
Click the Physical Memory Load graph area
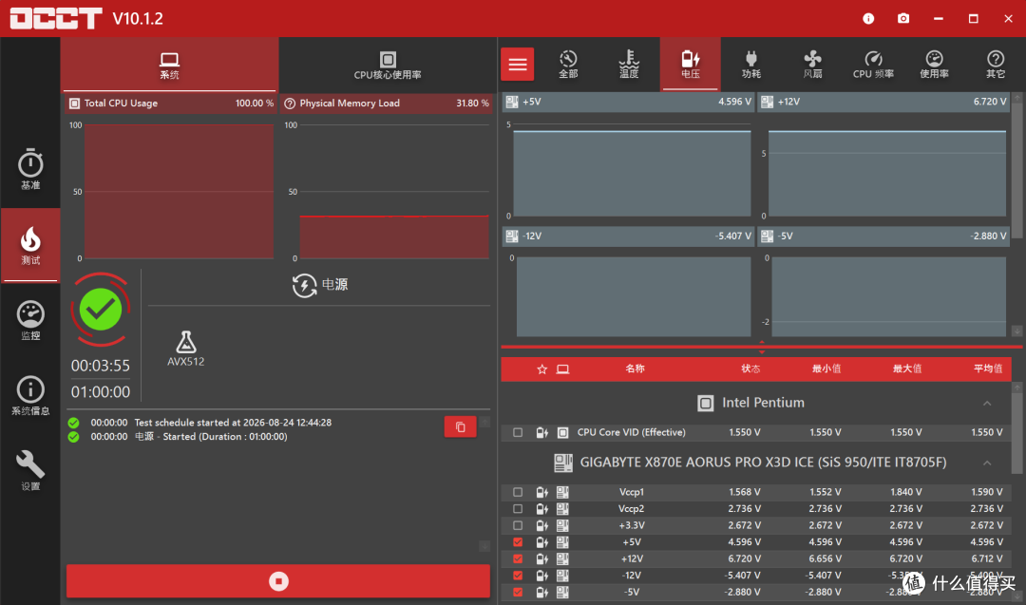[394, 192]
